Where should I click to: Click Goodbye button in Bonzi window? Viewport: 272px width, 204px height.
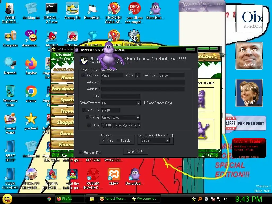coord(207,155)
